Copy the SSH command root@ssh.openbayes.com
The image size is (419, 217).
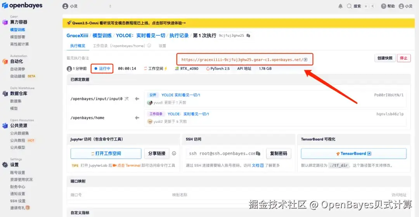258,153
